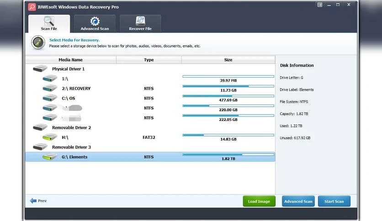Click the FAT32 type cell for H:\

click(149, 137)
